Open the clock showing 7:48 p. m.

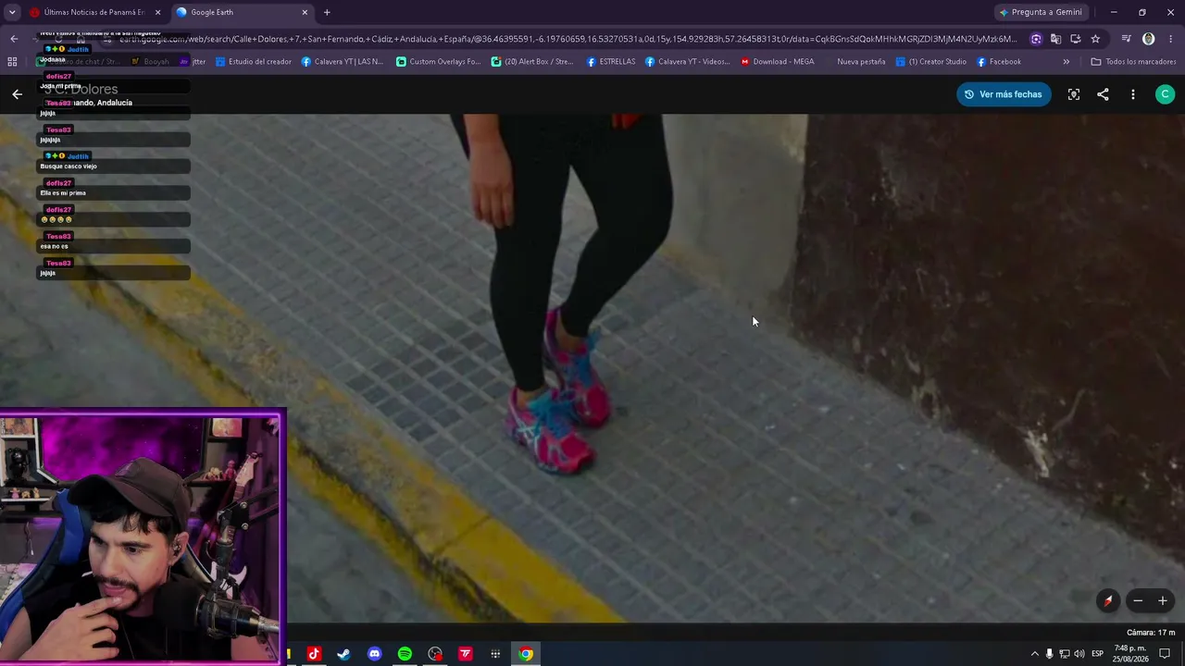[x=1130, y=654]
